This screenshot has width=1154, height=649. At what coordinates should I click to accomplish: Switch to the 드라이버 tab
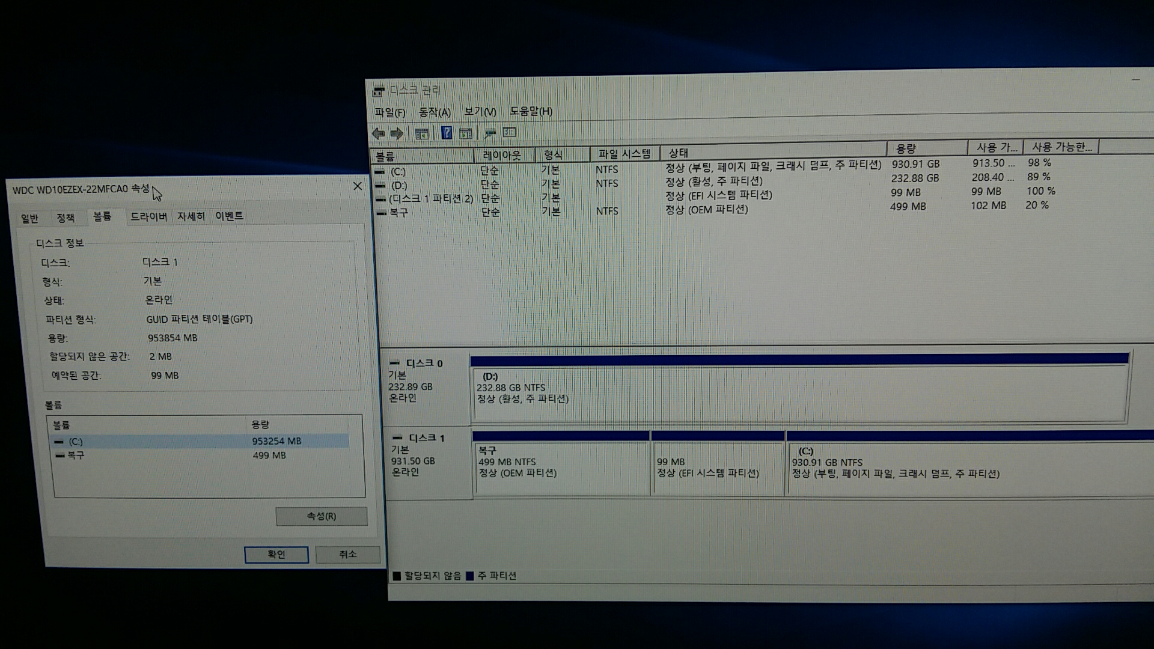click(149, 216)
